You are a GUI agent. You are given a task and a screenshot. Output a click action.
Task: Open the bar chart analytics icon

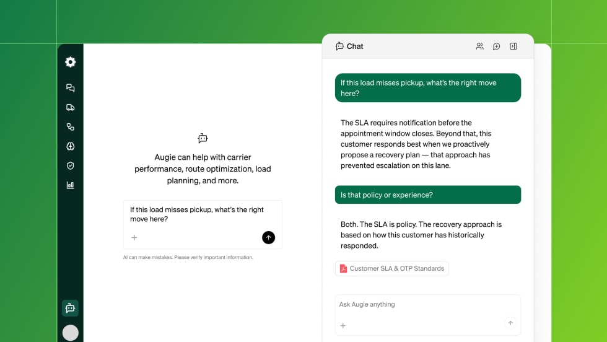[x=71, y=185]
